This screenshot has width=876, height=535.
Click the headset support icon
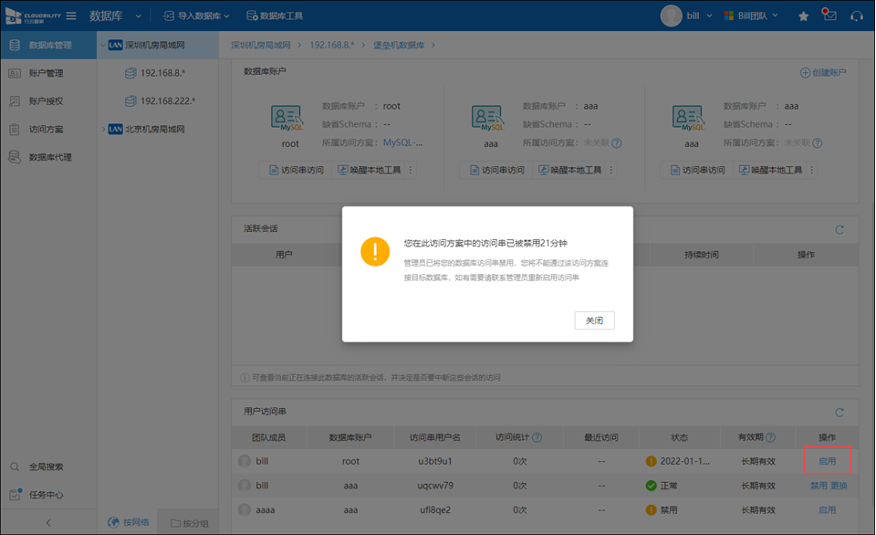pos(856,16)
